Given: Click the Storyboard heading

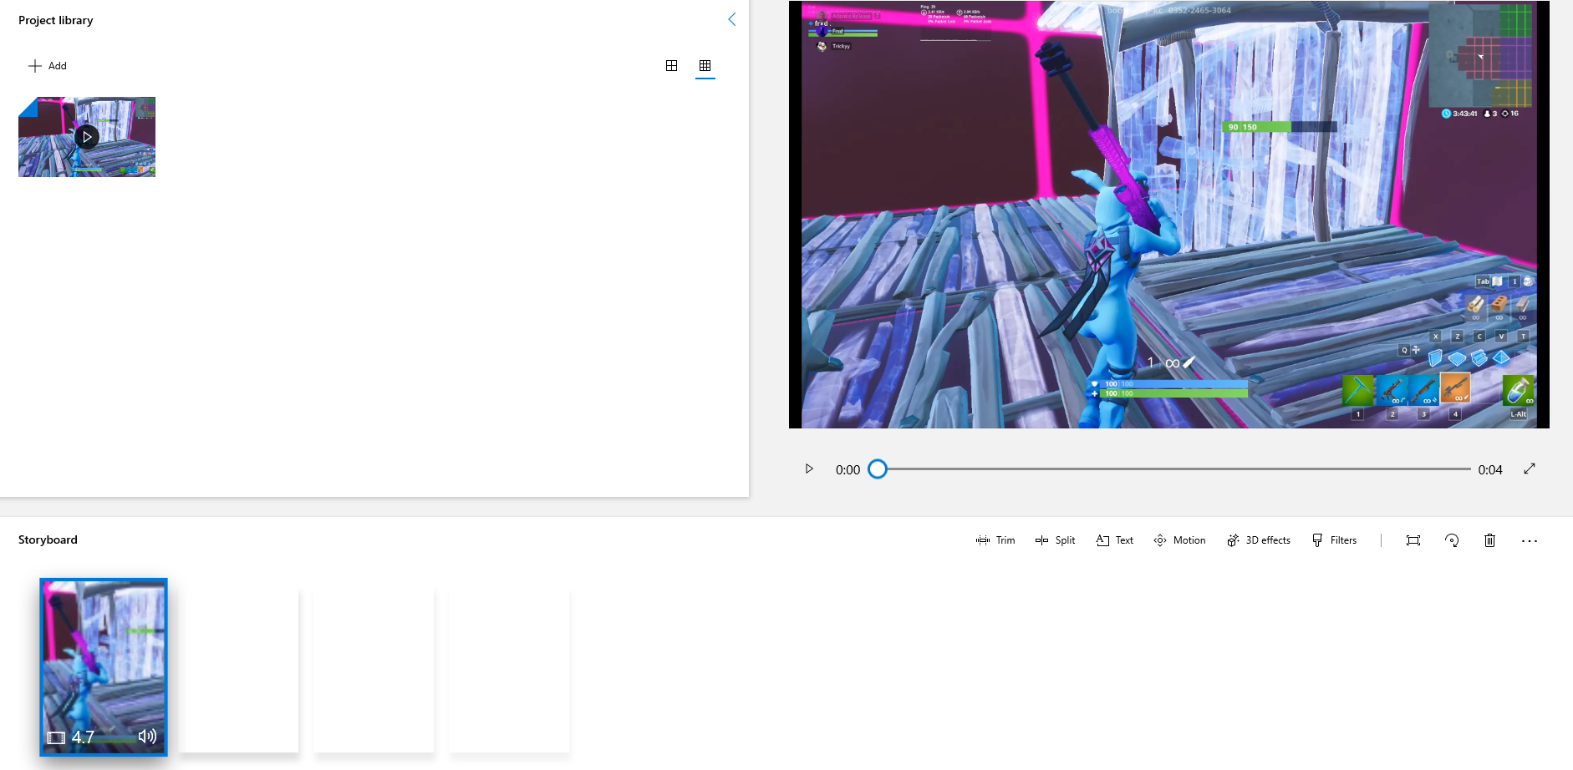Looking at the screenshot, I should (48, 540).
